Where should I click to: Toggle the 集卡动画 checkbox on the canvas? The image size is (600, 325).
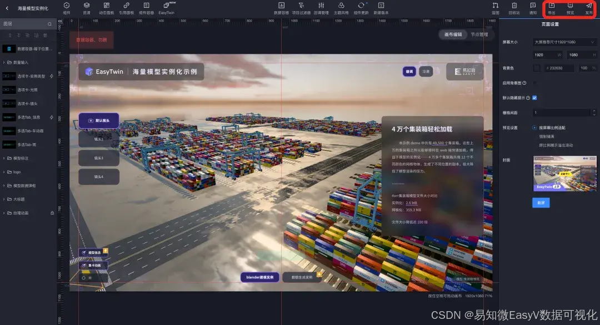click(84, 266)
